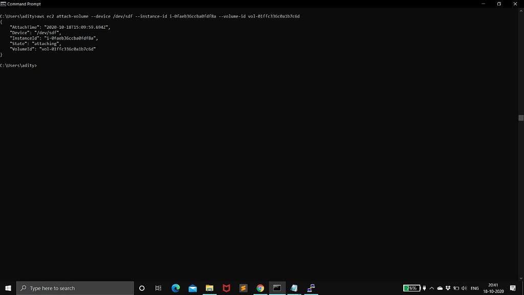Click the "AttachTime" output line

click(x=60, y=27)
